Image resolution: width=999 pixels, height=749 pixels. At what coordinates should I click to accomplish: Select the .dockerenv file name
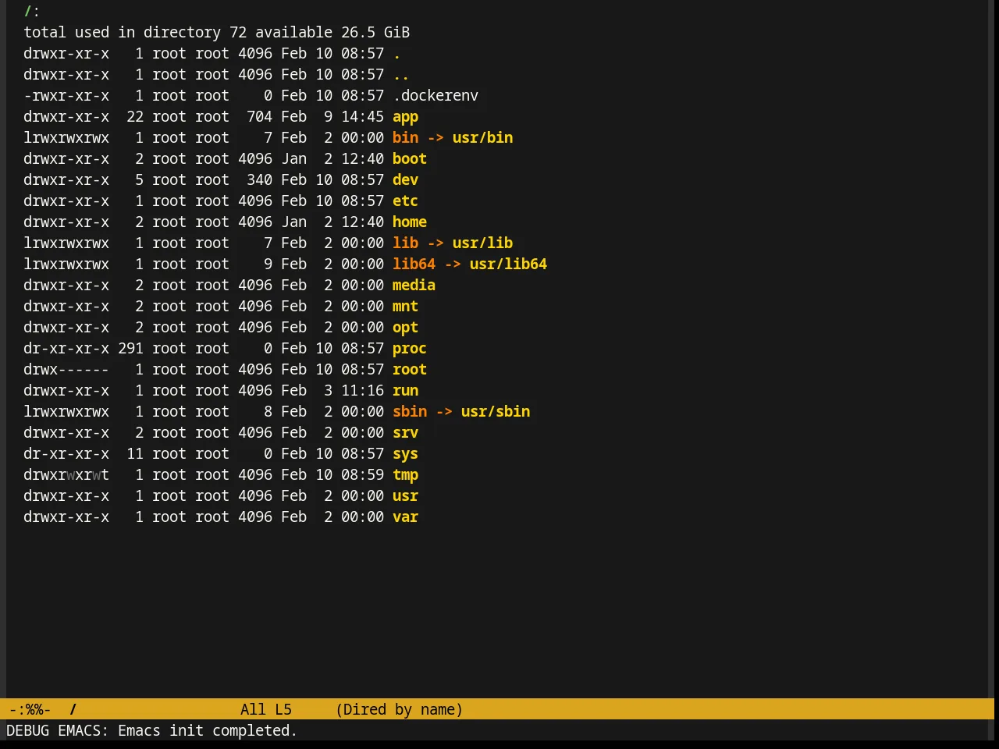(436, 96)
